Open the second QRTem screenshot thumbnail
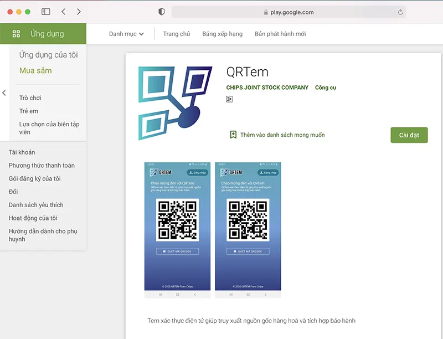Image resolution: width=443 pixels, height=339 pixels. [248, 230]
